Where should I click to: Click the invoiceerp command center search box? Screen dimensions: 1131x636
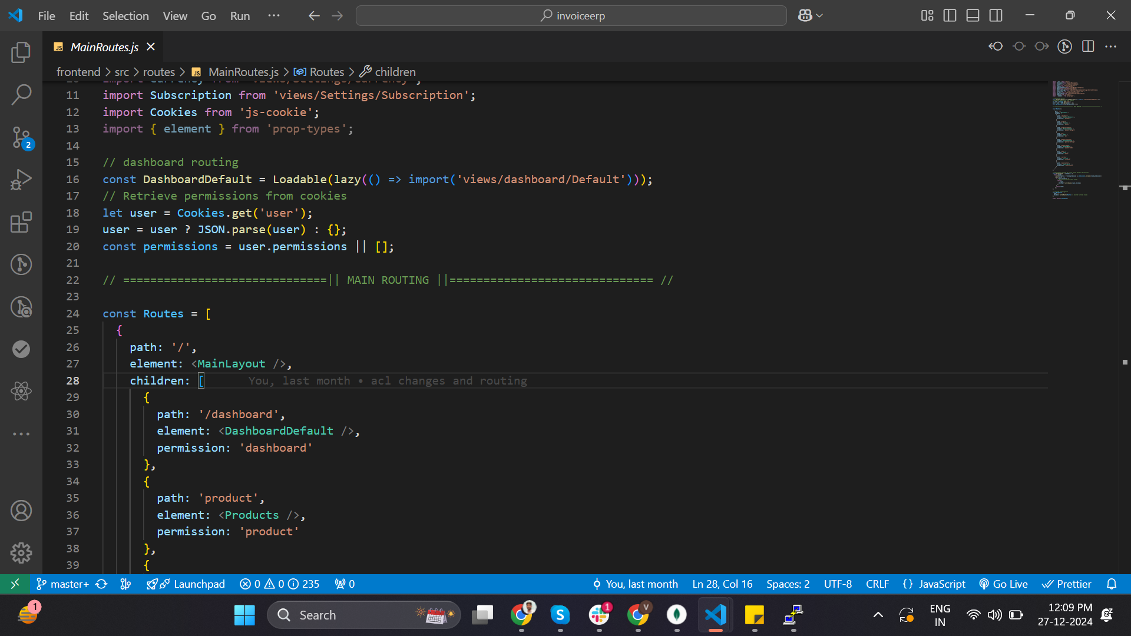(571, 16)
